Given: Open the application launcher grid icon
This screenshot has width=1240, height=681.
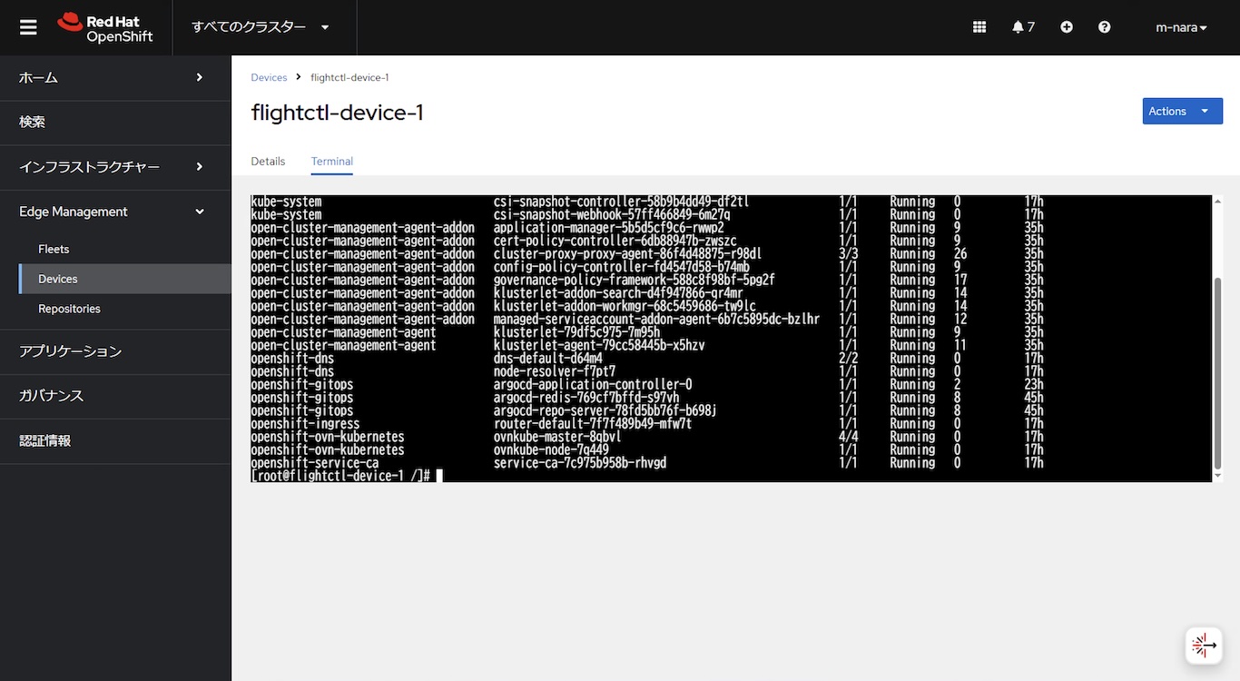Looking at the screenshot, I should point(979,27).
